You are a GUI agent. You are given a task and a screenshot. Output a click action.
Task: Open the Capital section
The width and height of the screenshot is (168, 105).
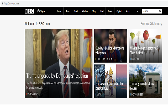(x=119, y=11)
